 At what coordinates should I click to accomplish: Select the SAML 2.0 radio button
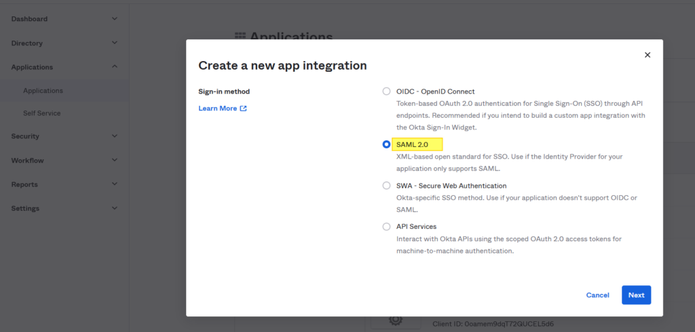click(386, 144)
